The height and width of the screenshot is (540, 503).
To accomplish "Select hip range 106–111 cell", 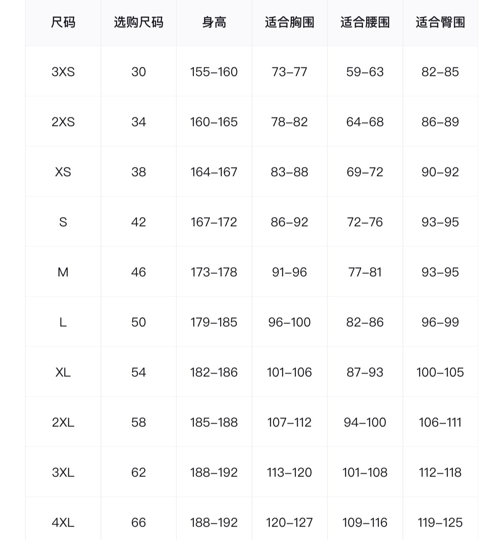I will click(440, 422).
